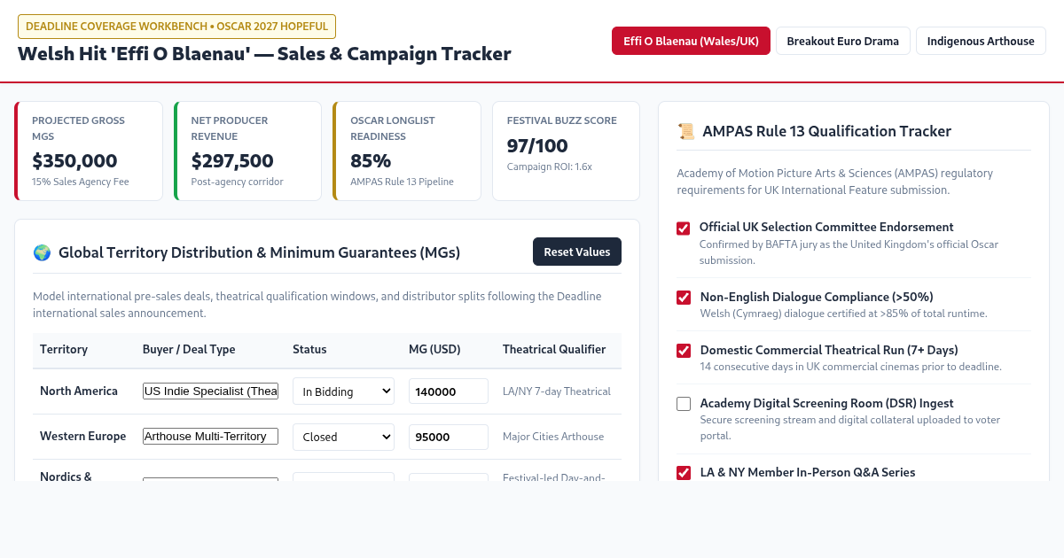1064x558 pixels.
Task: Click Festival Buzz Score 97/100 card
Action: point(566,151)
